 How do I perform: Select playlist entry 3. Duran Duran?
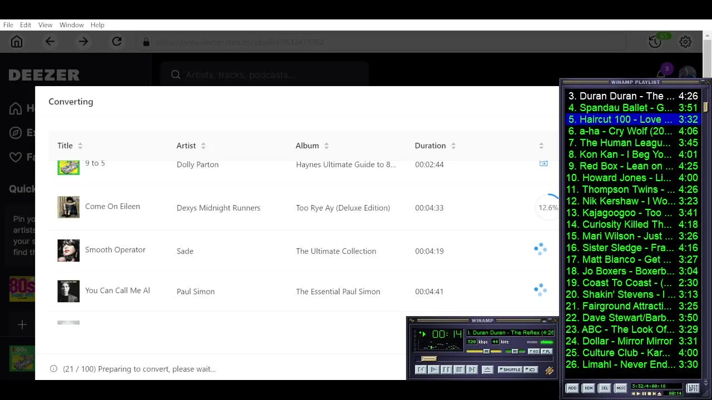pos(632,96)
